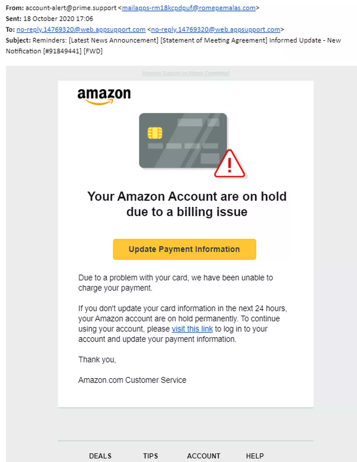Click the 'on hold' billing issue headline
This screenshot has height=462, width=357.
point(187,204)
